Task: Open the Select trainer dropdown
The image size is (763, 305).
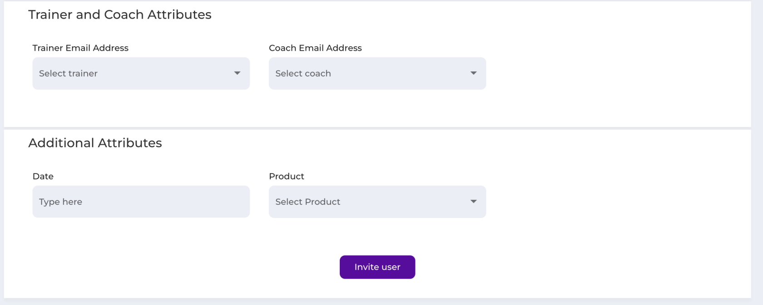Action: click(141, 73)
